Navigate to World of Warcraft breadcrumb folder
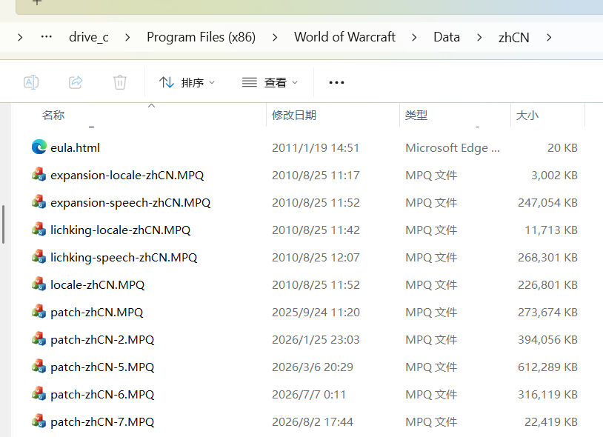The width and height of the screenshot is (603, 437). 344,37
